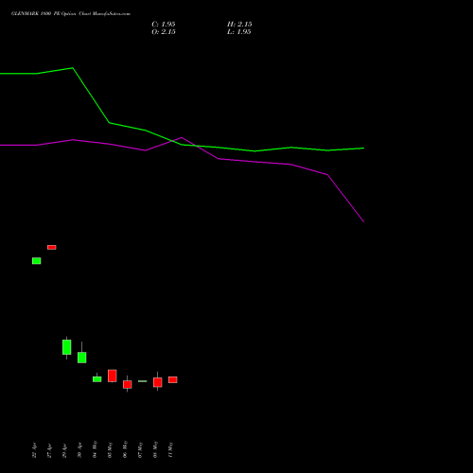Click the red candlestick above 05 May
Viewport: 473px width, 473px height.
(113, 376)
